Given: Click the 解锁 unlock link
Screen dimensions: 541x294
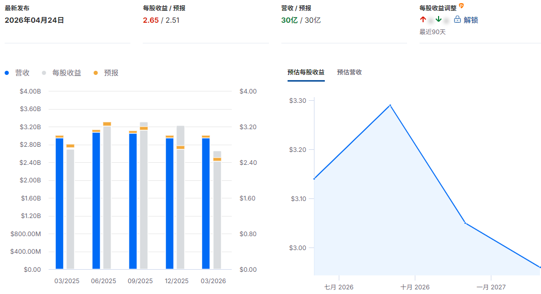Looking at the screenshot, I should (x=471, y=20).
